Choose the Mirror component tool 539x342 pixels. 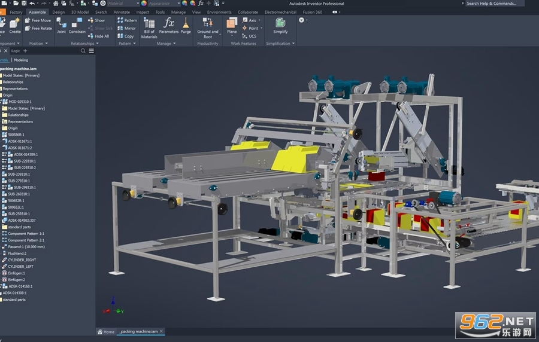point(126,28)
